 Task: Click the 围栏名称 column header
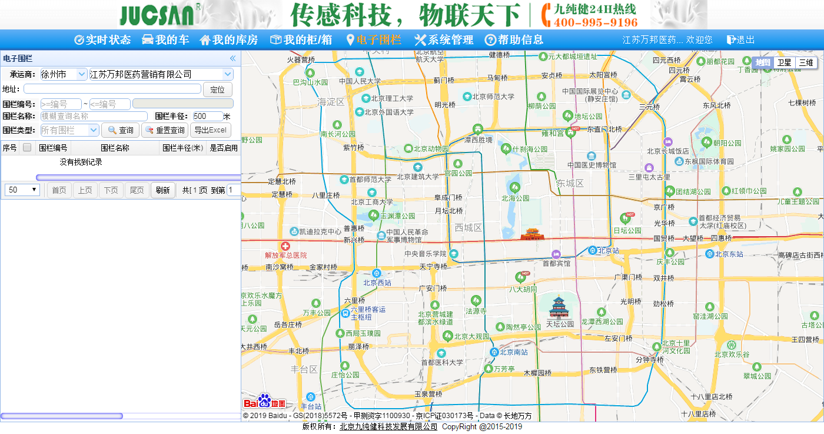point(115,148)
